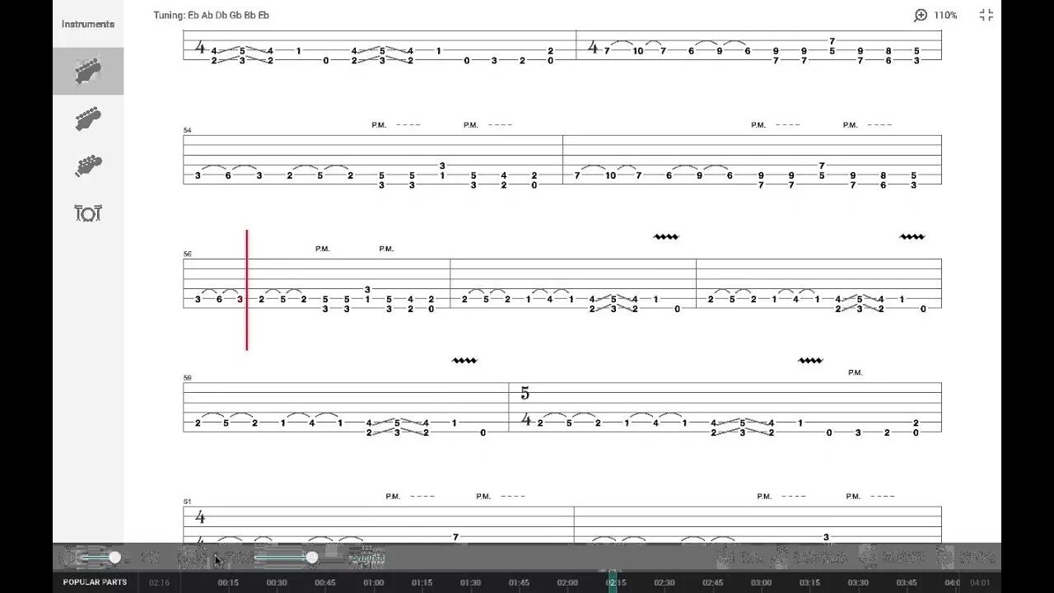Jump to 03:30 on the timeline

click(858, 583)
